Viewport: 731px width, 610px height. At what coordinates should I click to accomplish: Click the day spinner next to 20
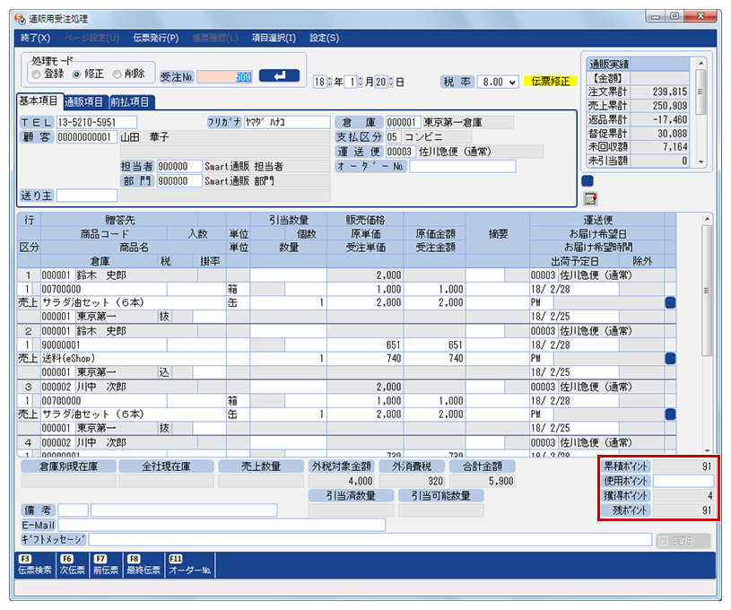click(391, 82)
